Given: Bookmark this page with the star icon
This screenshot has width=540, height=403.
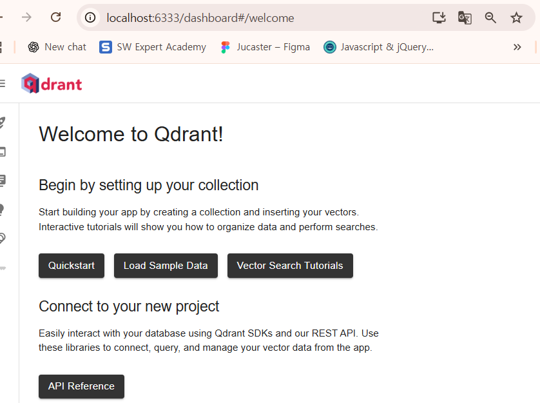Looking at the screenshot, I should [x=516, y=17].
